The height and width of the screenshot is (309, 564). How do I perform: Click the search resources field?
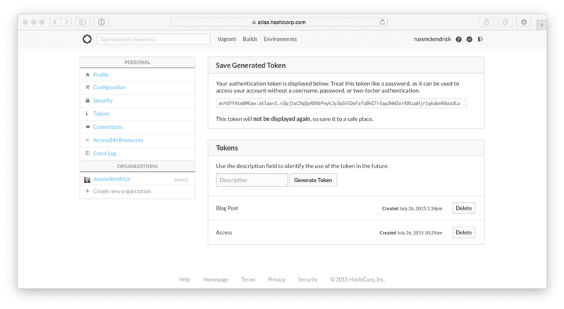coord(152,39)
